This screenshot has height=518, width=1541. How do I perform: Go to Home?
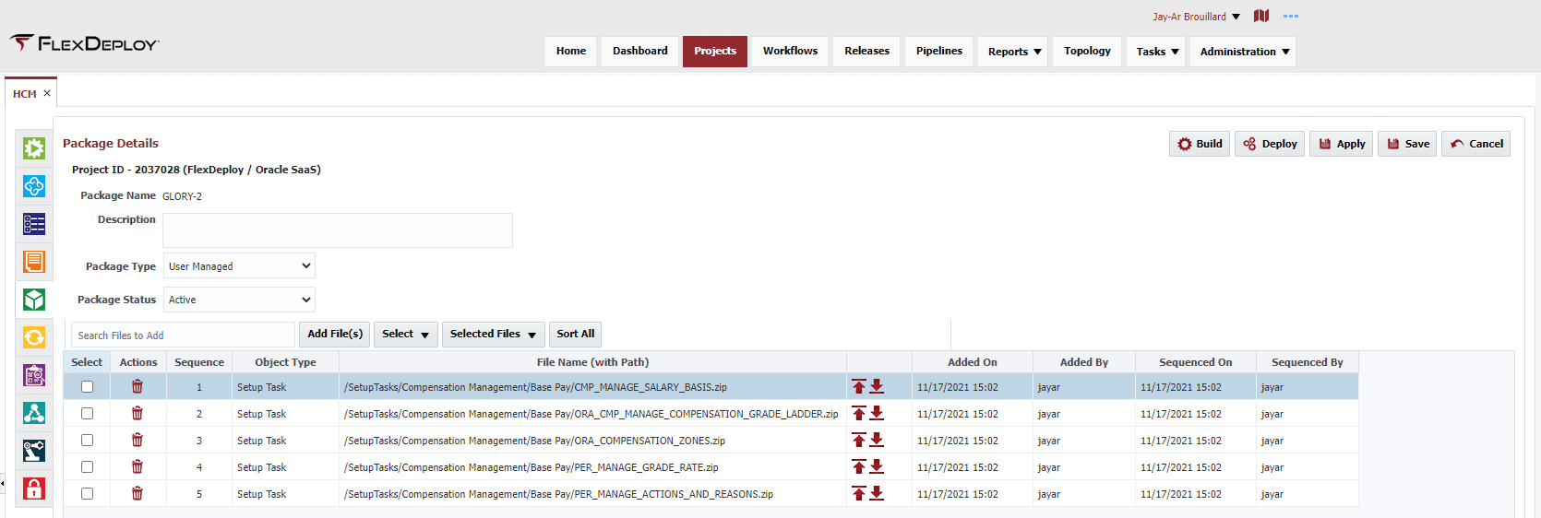point(571,52)
